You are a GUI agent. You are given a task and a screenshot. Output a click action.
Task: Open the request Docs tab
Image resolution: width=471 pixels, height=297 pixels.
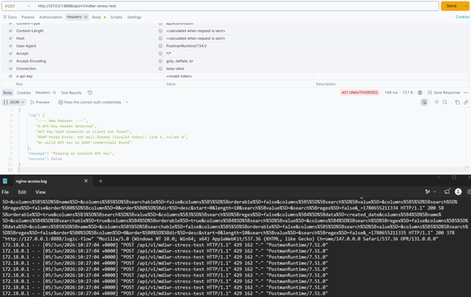pyautogui.click(x=10, y=17)
